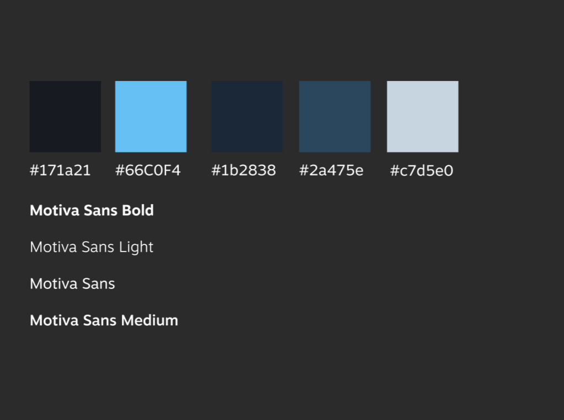Screen dimensions: 564x420
Task: Select the pale grey-blue #c7d5e0 swatch
Action: point(422,116)
